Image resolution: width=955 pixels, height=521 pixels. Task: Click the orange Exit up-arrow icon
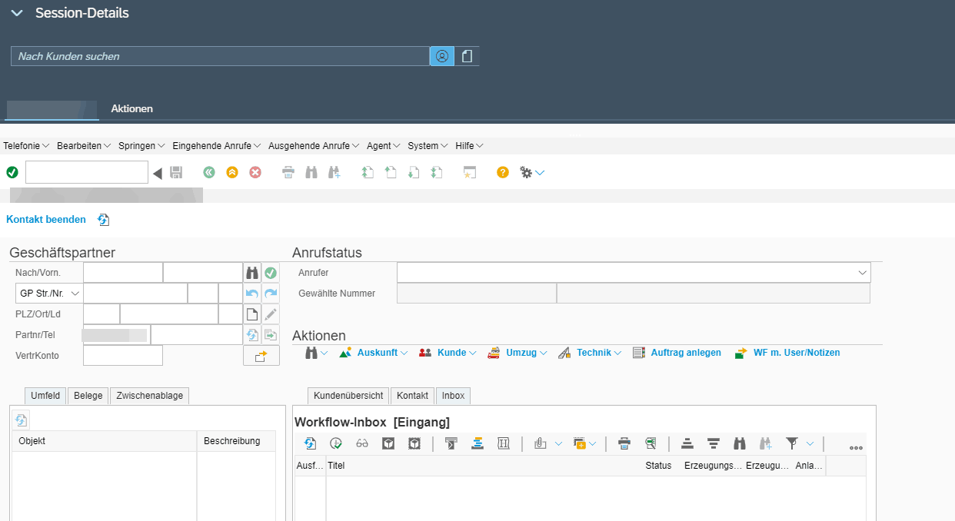point(232,172)
